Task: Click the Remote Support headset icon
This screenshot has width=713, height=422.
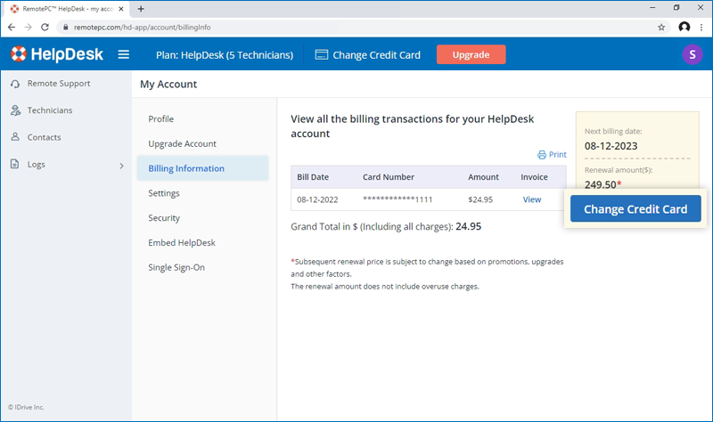Action: point(15,84)
